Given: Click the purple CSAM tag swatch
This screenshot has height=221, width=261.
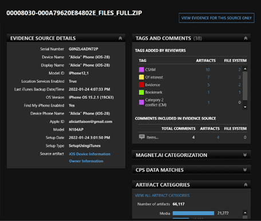Looking at the screenshot, I should [141, 69].
